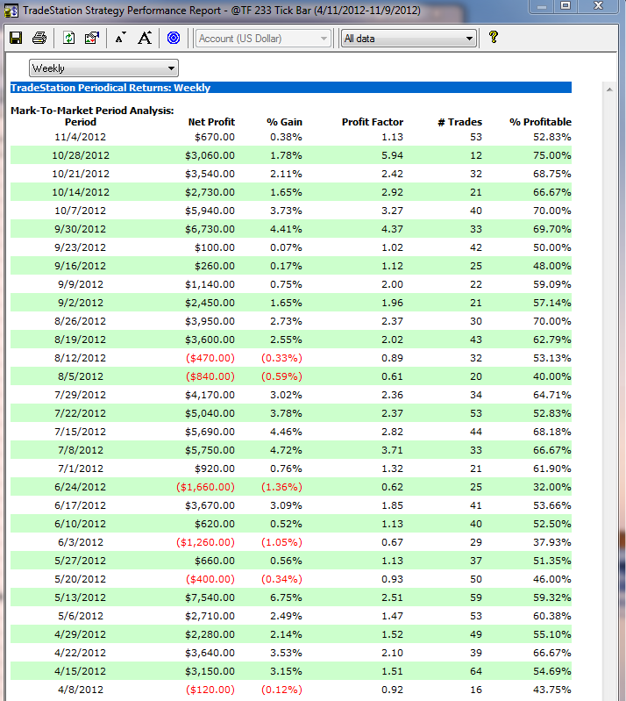
Task: Decrease font size with small A icon
Action: 120,38
